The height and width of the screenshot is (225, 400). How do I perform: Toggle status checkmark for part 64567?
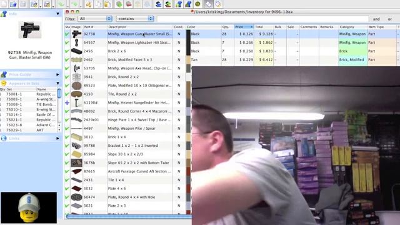click(x=67, y=42)
